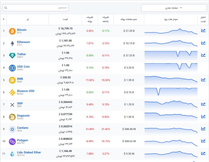Select Binance USD volume $ 8.16 B
This screenshot has width=209, height=162.
pyautogui.click(x=129, y=92)
